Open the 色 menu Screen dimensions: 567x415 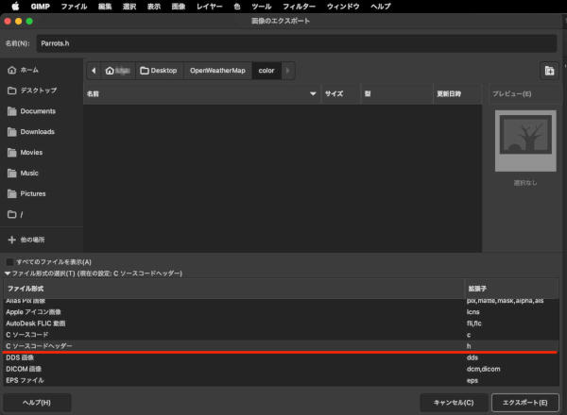click(x=237, y=7)
